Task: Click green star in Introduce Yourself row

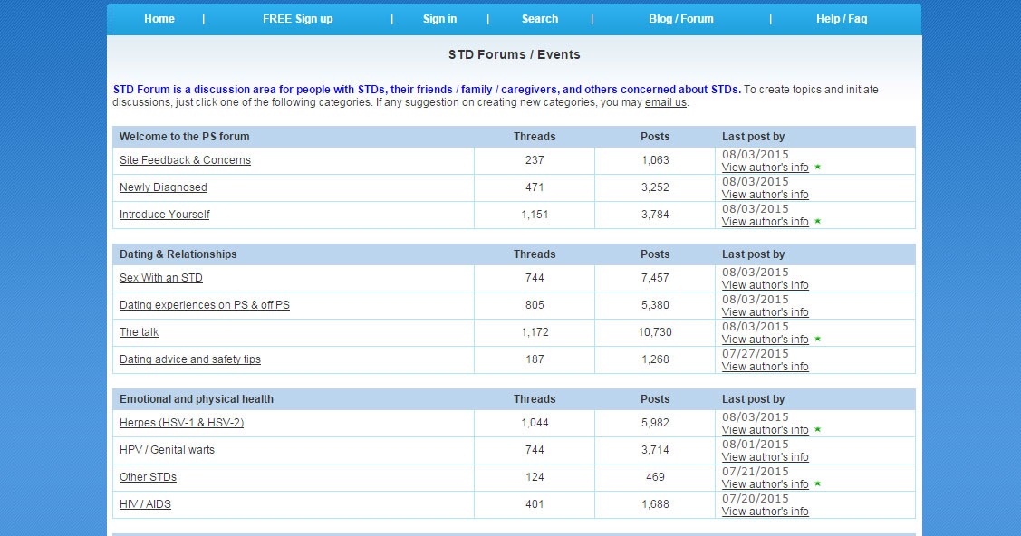Action: click(x=818, y=222)
